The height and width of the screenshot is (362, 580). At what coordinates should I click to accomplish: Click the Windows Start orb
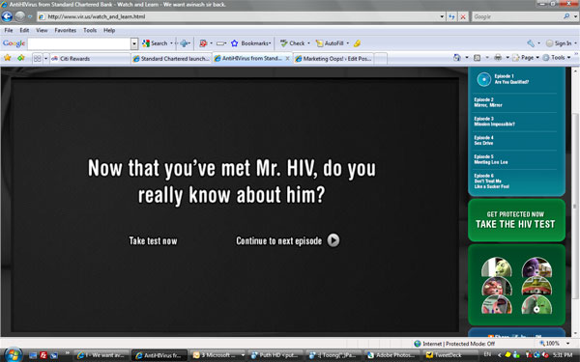14,355
